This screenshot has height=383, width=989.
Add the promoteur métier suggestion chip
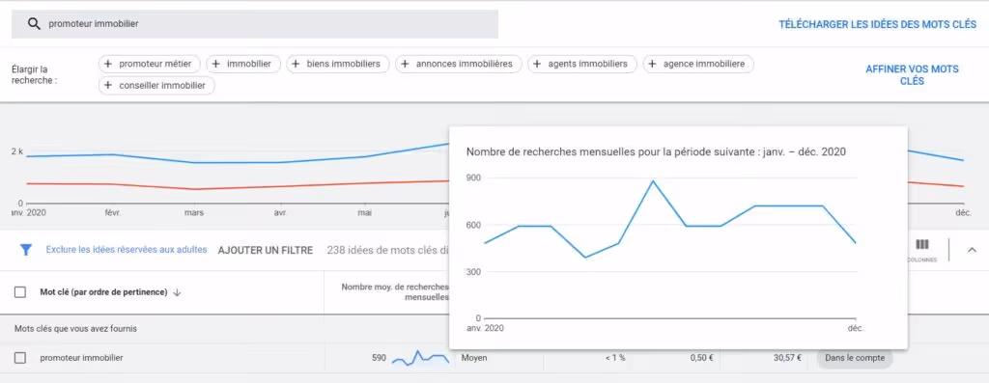(150, 64)
